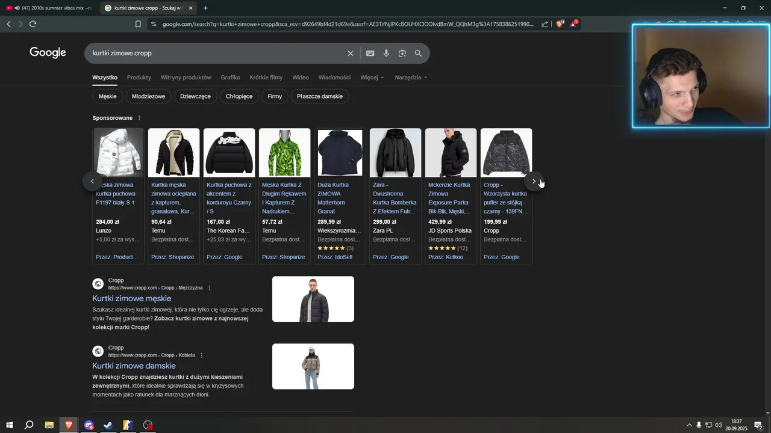The height and width of the screenshot is (433, 771).
Task: Close the 'kurtki zimowe cropp' tab
Action: click(190, 8)
